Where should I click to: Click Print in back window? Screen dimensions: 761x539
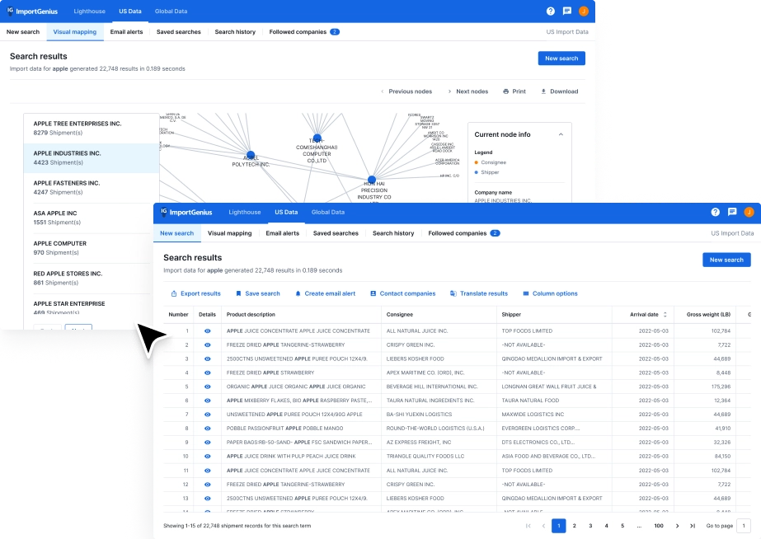[514, 91]
